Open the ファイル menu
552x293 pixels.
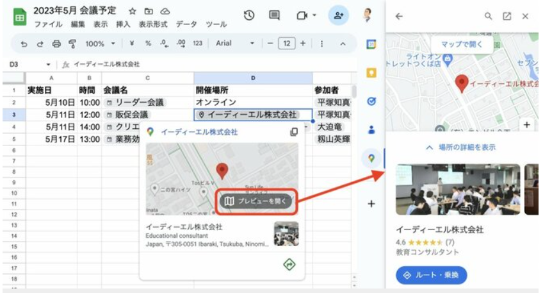tap(48, 24)
